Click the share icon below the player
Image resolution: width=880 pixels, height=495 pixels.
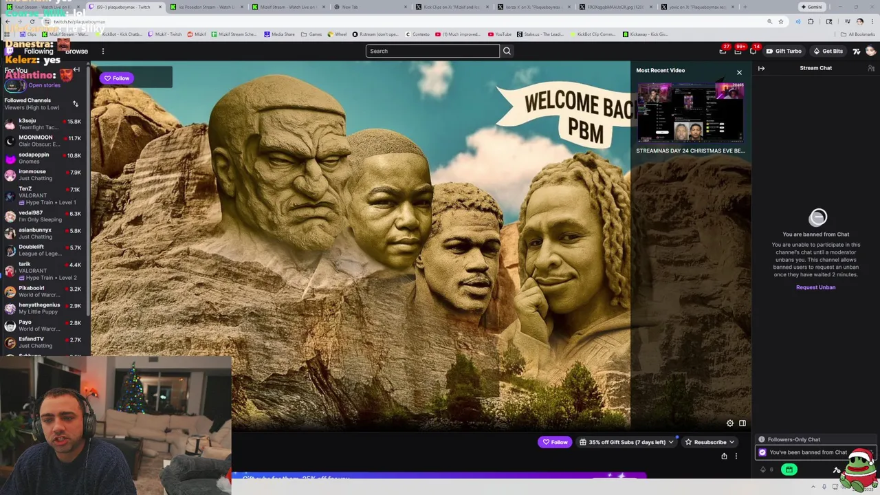724,456
